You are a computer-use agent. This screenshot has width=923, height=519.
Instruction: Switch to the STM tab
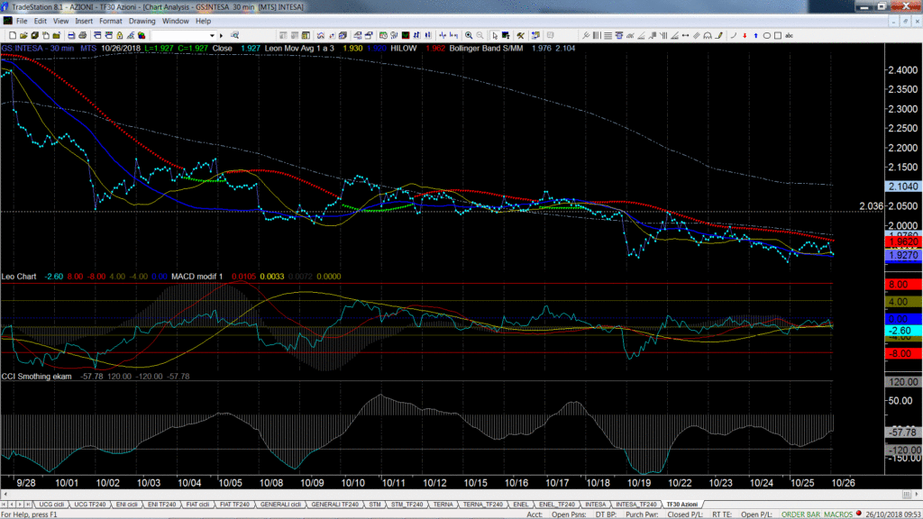(x=375, y=505)
